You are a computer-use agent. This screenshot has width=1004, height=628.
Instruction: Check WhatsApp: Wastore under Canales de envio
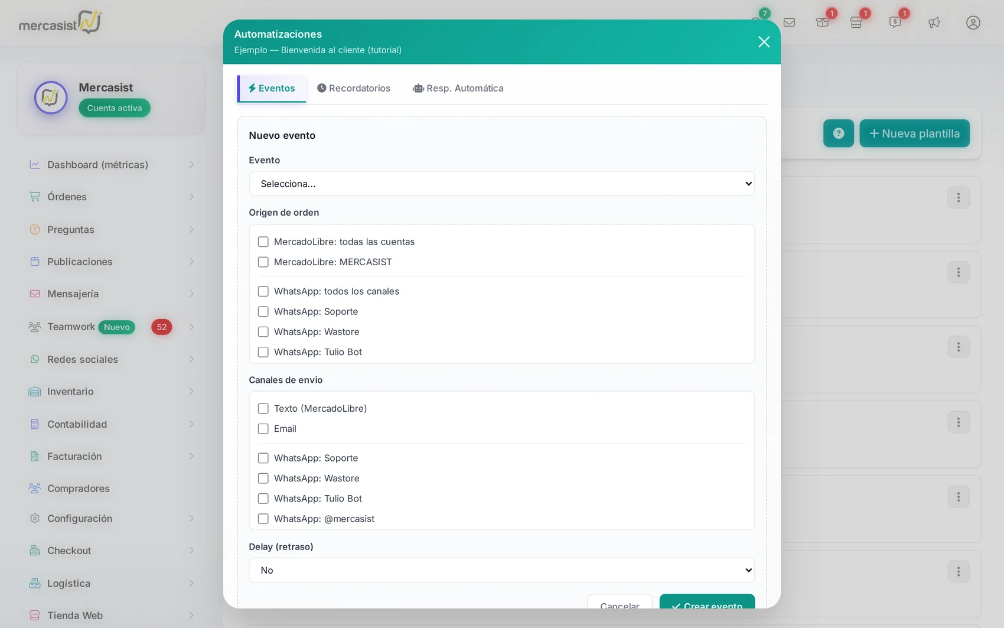pyautogui.click(x=263, y=478)
